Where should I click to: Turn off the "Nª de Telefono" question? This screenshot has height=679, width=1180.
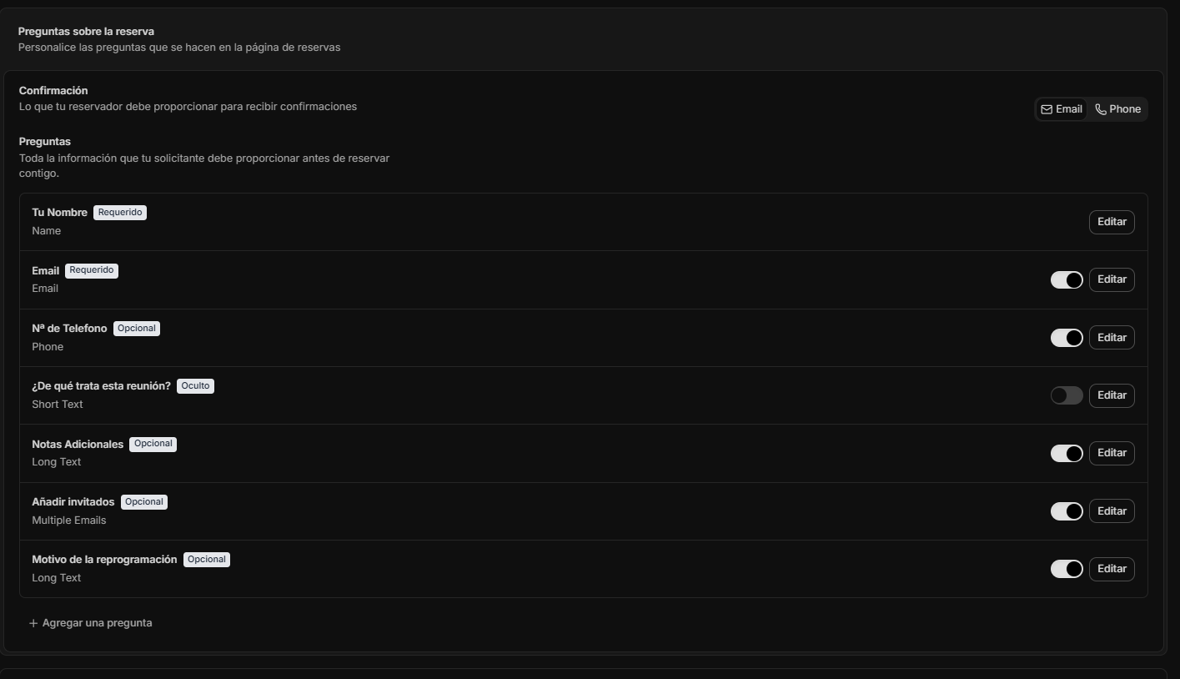click(x=1067, y=337)
